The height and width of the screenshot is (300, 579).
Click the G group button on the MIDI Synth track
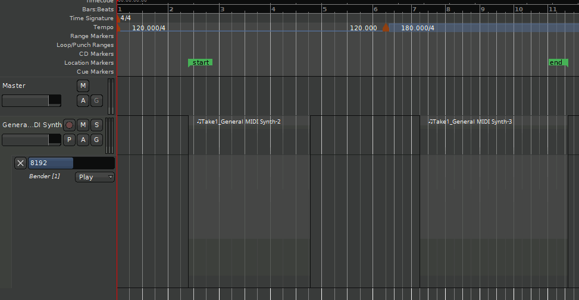[x=96, y=140]
